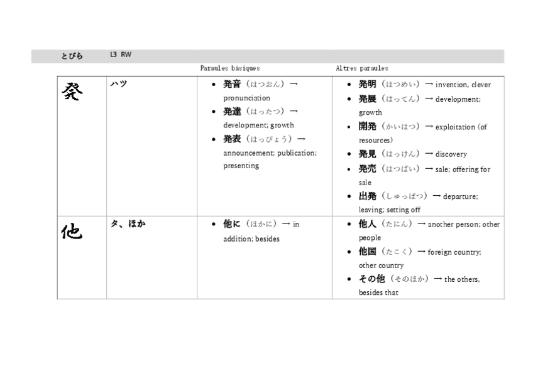Click the Altres paraules column heading
The width and height of the screenshot is (533, 376).
[x=361, y=68]
